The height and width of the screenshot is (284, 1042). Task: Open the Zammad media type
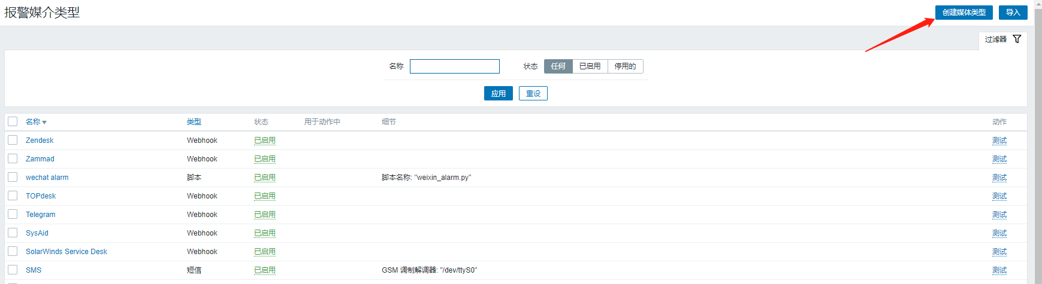(40, 159)
